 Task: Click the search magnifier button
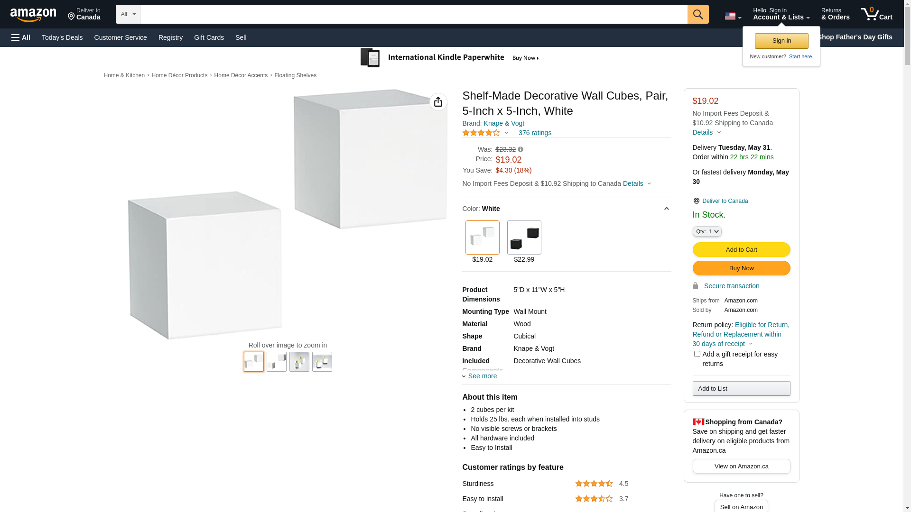(x=697, y=14)
